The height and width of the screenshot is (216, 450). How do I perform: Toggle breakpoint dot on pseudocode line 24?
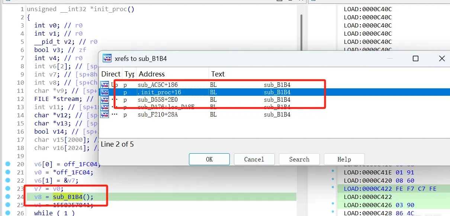click(7, 197)
